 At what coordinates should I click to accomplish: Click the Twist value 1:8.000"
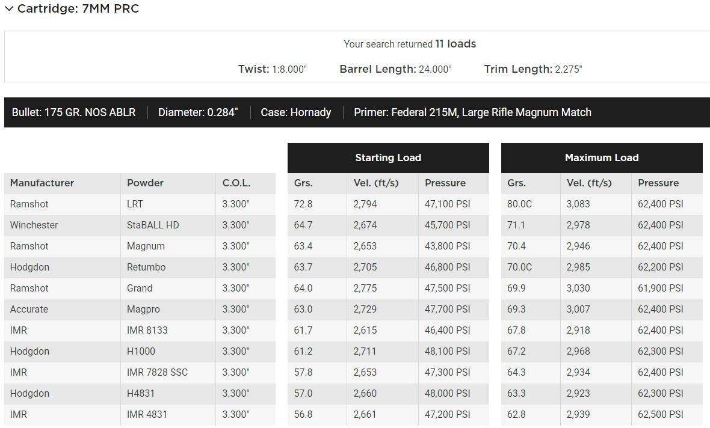[x=289, y=69]
